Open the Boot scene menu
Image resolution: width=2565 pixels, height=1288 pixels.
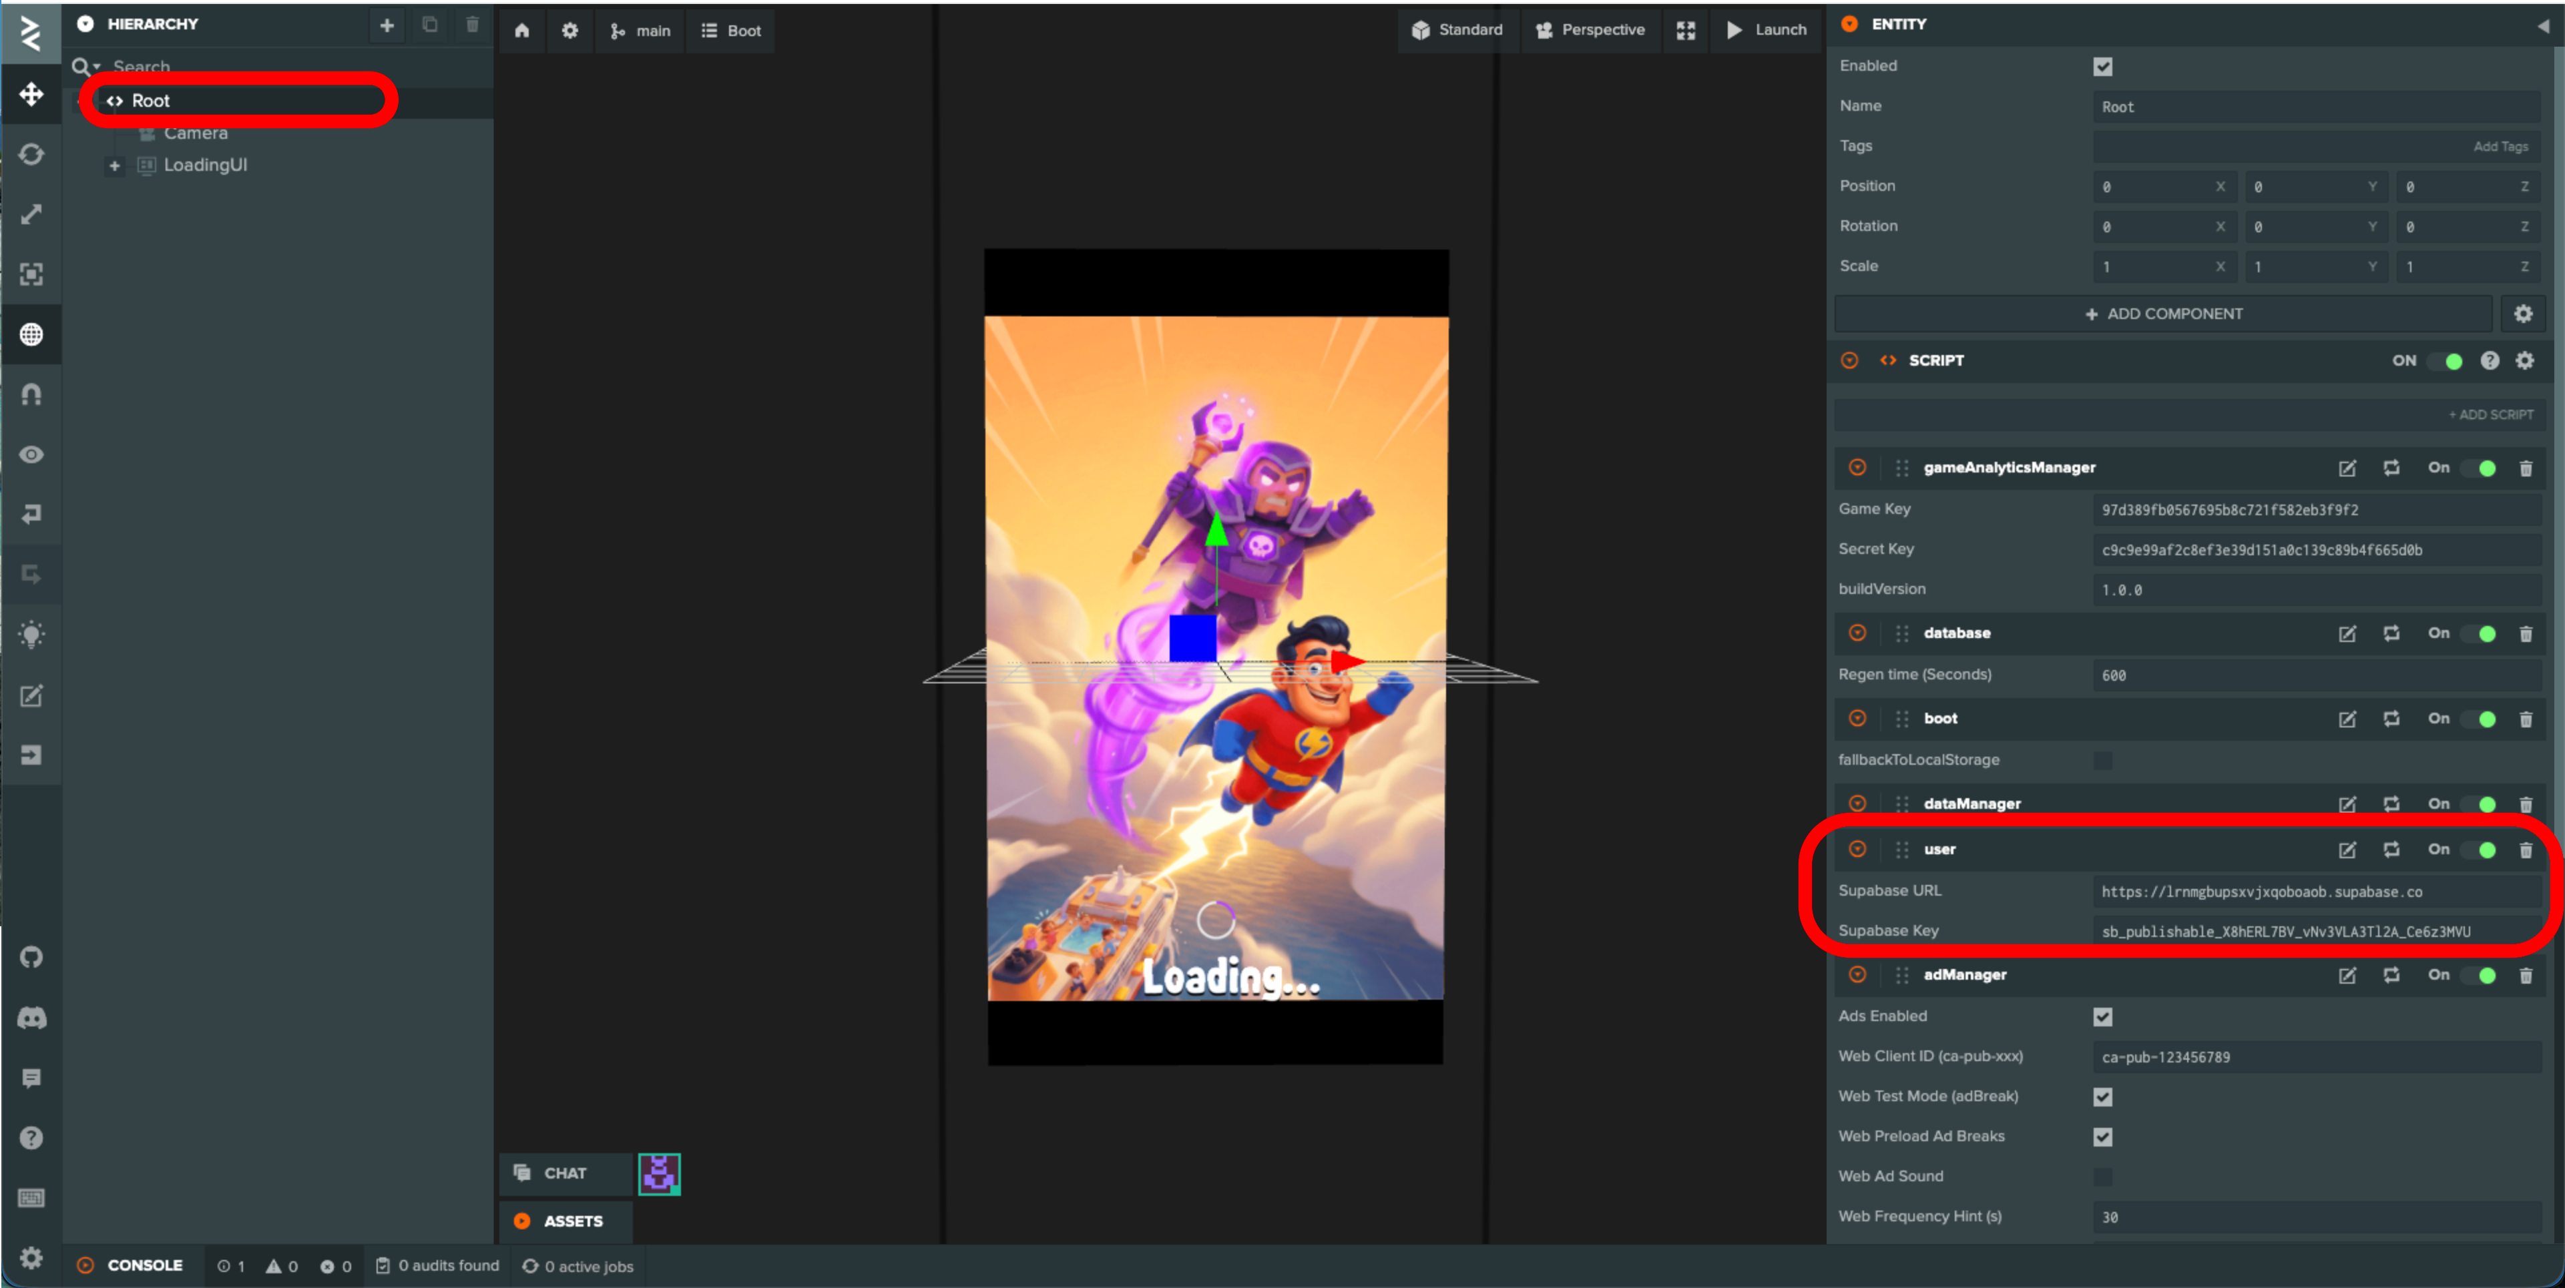click(731, 31)
